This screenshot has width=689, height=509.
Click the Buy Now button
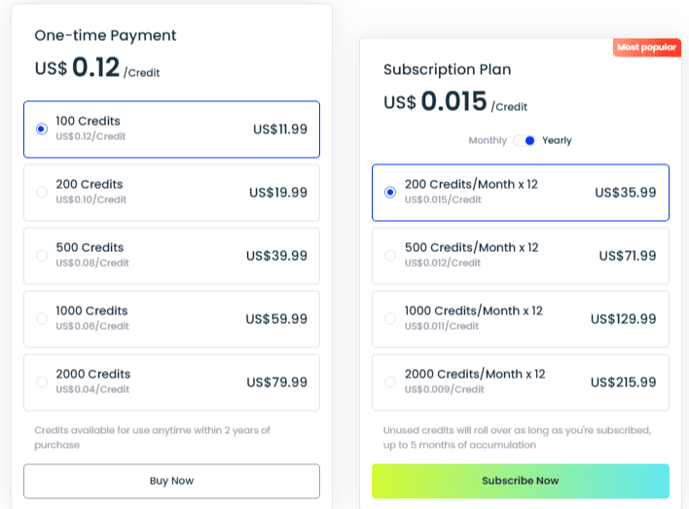pos(172,481)
